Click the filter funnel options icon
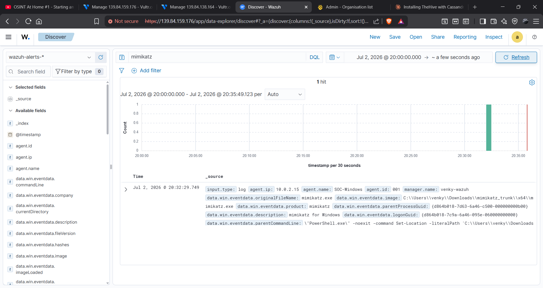Viewport: 543px width, 288px height. tap(122, 71)
